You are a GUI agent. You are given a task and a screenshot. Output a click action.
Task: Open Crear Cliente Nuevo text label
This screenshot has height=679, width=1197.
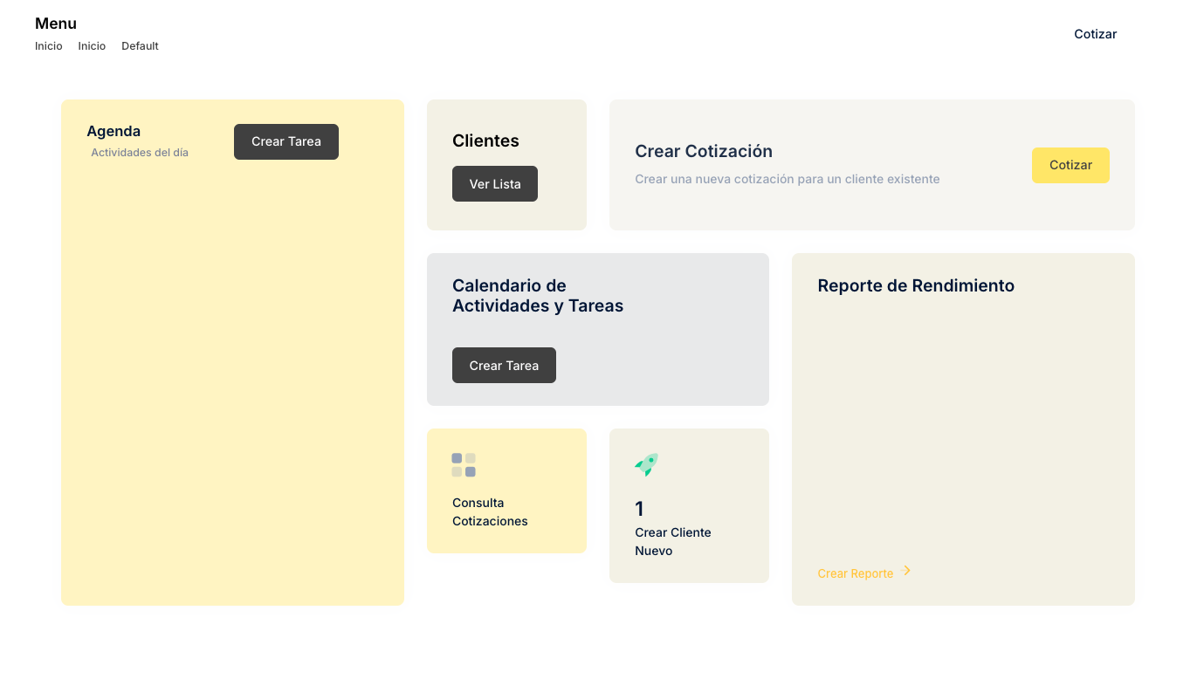pyautogui.click(x=672, y=542)
